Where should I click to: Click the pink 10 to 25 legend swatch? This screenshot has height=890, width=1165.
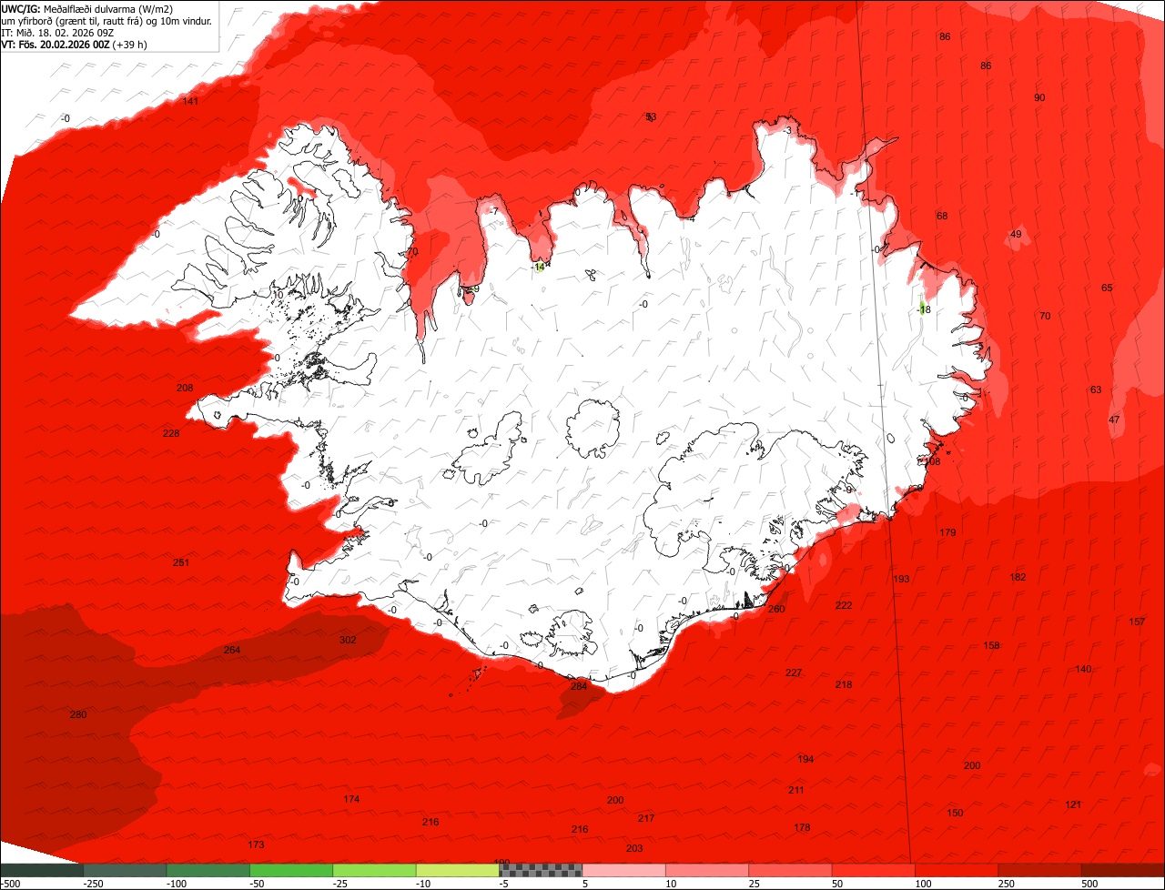[707, 870]
